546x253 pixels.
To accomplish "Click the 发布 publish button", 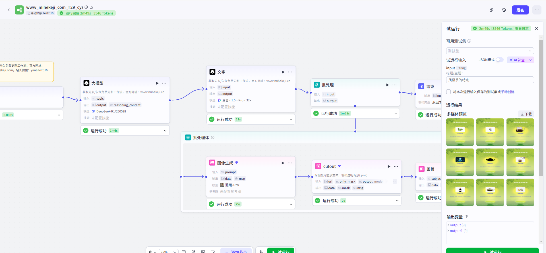I will coord(520,10).
